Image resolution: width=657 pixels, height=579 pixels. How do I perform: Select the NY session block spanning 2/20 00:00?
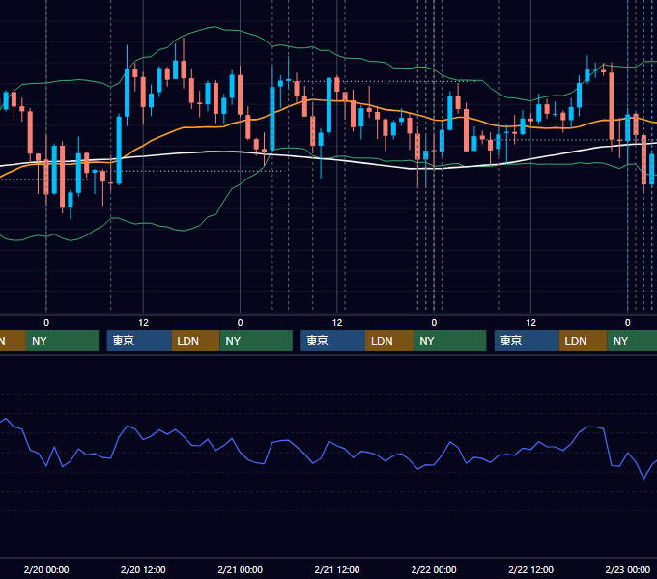coord(62,341)
